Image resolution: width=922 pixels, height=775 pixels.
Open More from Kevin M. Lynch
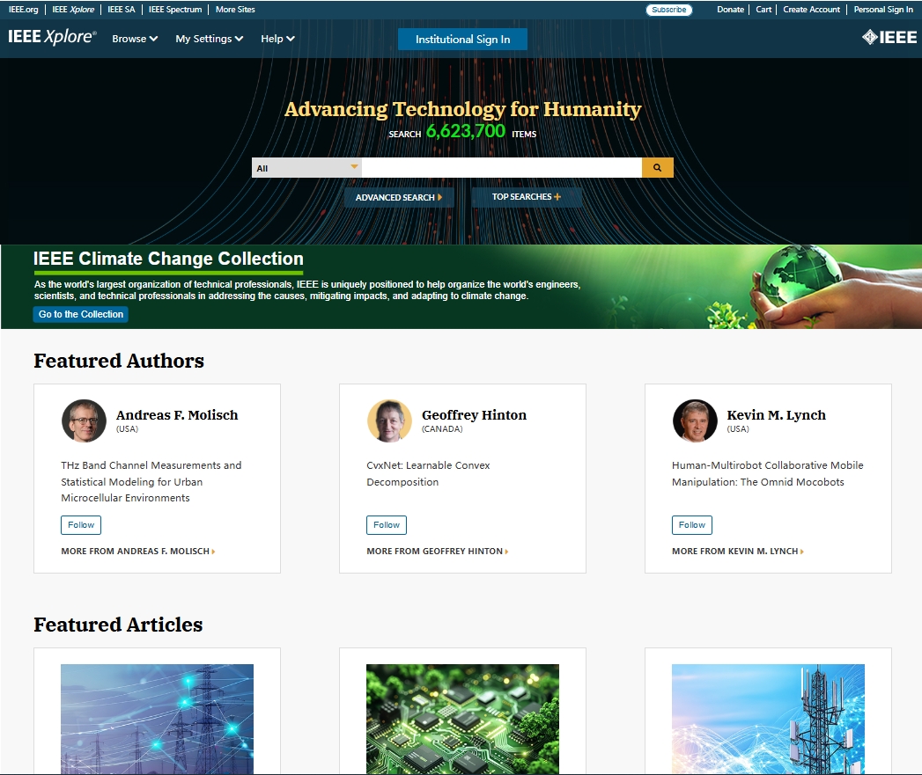point(738,552)
